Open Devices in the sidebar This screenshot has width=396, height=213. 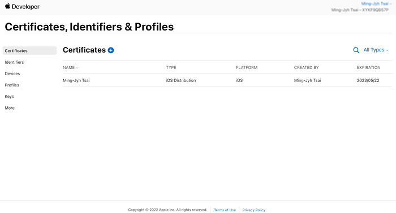coord(12,73)
